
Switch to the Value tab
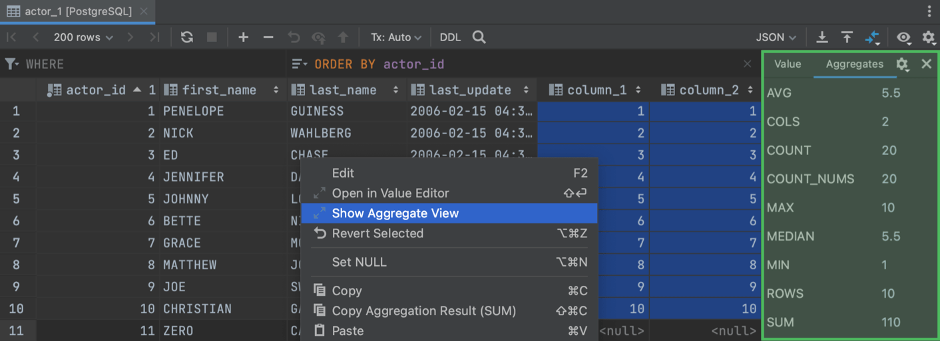tap(788, 64)
